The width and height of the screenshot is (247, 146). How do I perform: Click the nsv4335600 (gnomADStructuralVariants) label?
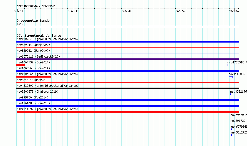[x=47, y=86]
